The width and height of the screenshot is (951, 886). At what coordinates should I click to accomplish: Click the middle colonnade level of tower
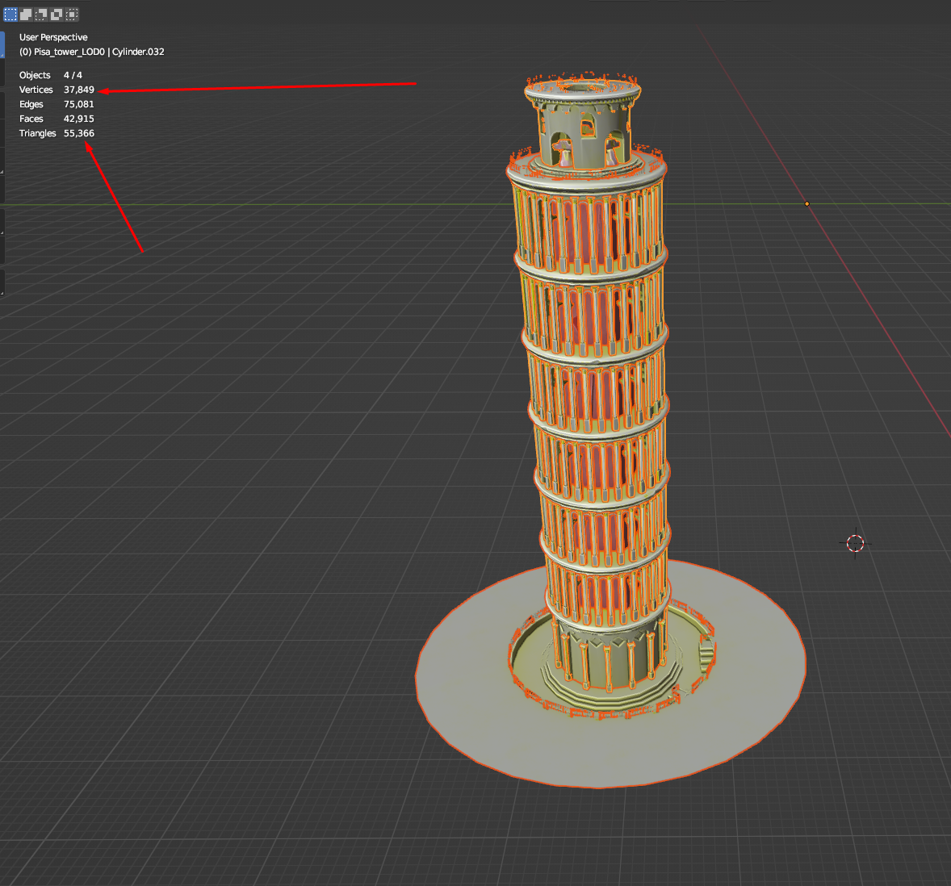tap(597, 387)
